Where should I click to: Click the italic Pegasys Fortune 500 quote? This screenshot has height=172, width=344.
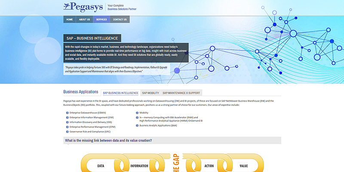[117, 69]
